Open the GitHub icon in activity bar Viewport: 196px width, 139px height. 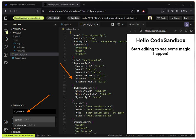pos(6,62)
